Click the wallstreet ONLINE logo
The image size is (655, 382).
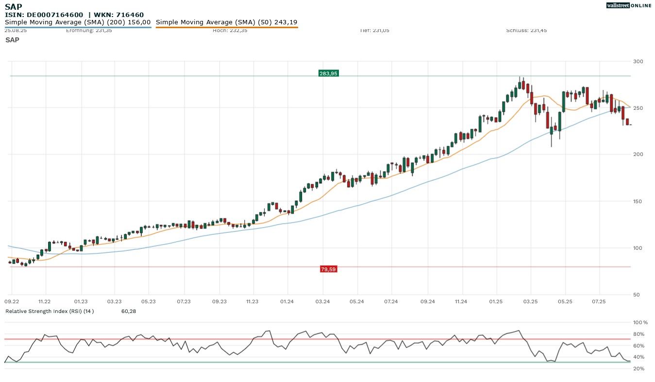pyautogui.click(x=629, y=5)
